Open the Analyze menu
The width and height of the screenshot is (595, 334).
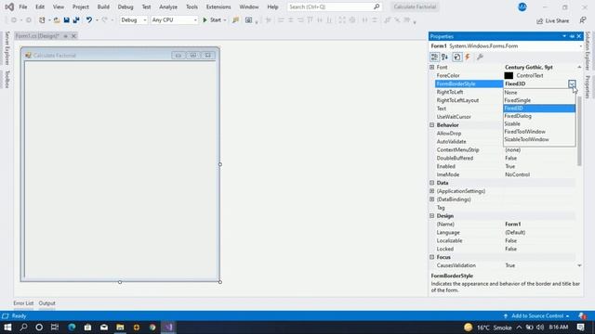(x=168, y=6)
